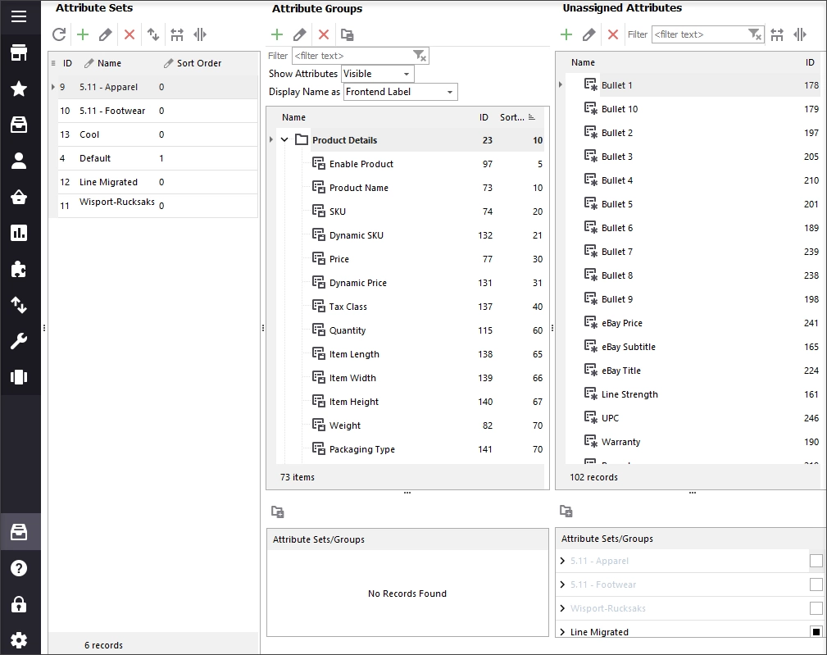Open customers person icon in sidebar
This screenshot has width=827, height=655.
click(x=19, y=161)
